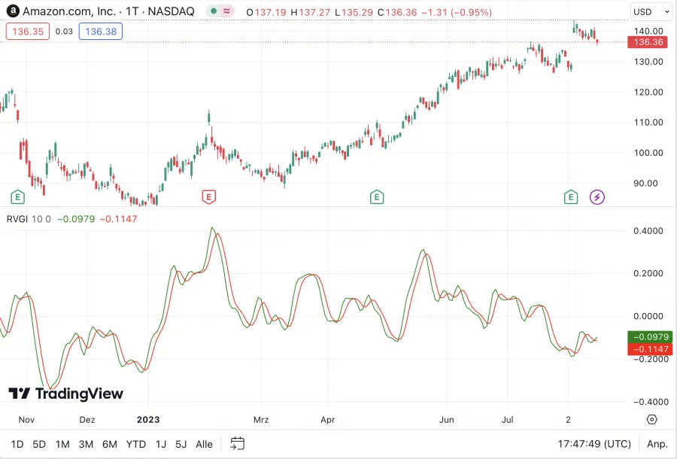The height and width of the screenshot is (459, 677).
Task: Click the Amazon logo icon
Action: coord(13,12)
